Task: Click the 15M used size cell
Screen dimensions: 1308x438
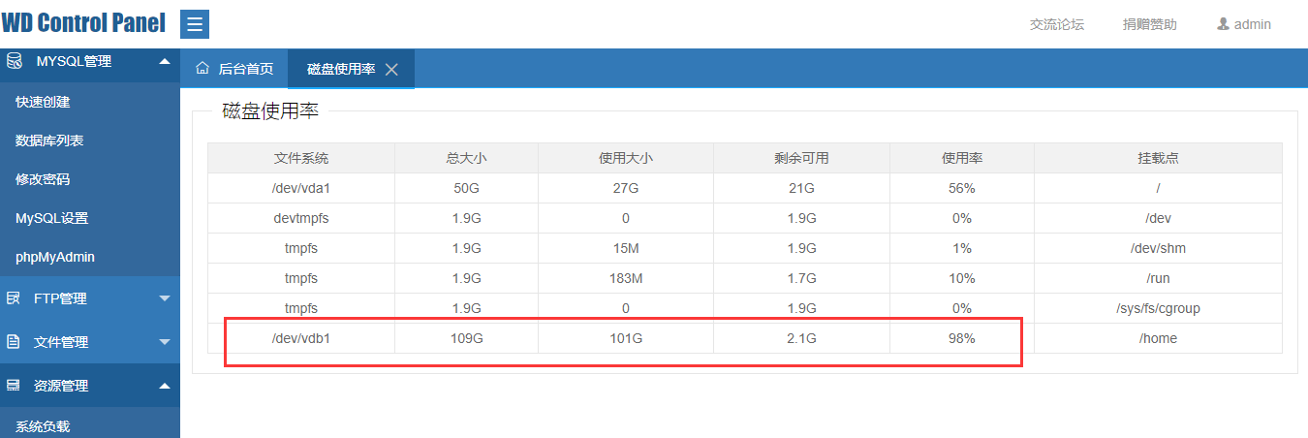Action: click(626, 248)
